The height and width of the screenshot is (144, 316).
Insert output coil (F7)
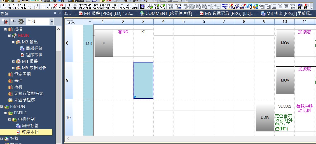tap(29, 6)
